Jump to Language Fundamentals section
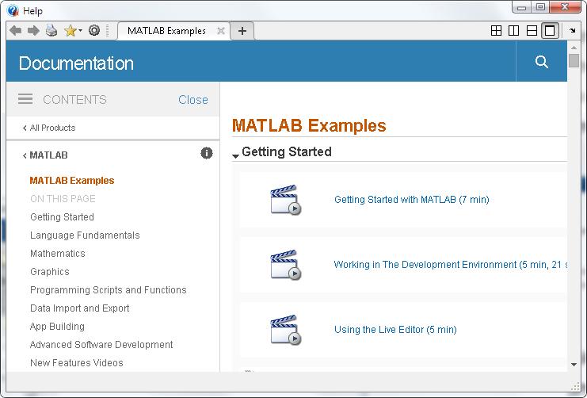Viewport: 587px width, 398px height. [85, 235]
